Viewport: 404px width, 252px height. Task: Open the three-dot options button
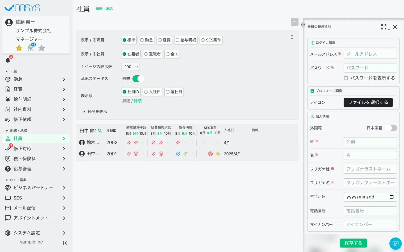click(295, 22)
